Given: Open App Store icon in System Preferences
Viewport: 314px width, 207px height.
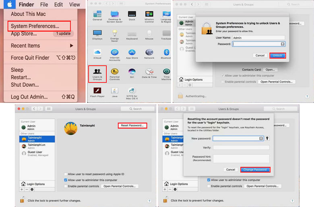Looking at the screenshot, I should click(x=132, y=52).
